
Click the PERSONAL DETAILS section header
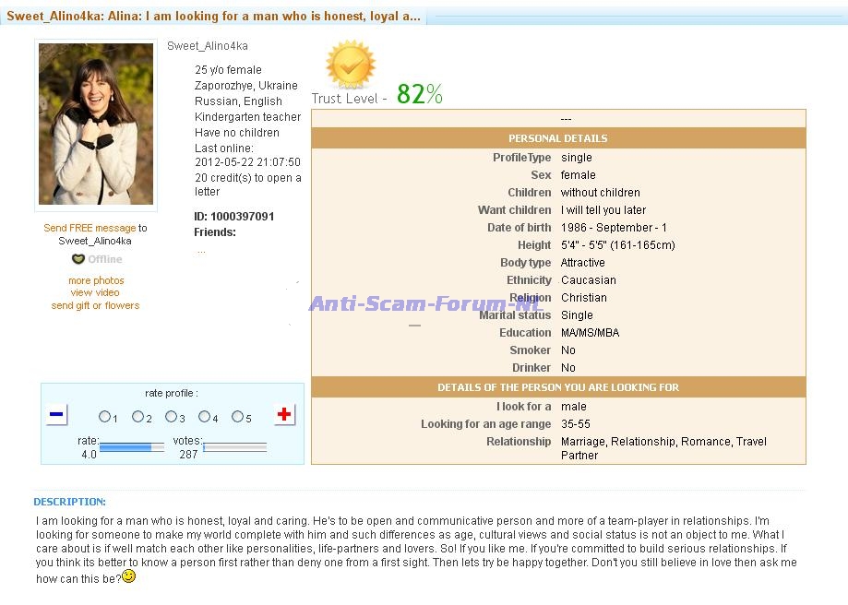(x=557, y=138)
